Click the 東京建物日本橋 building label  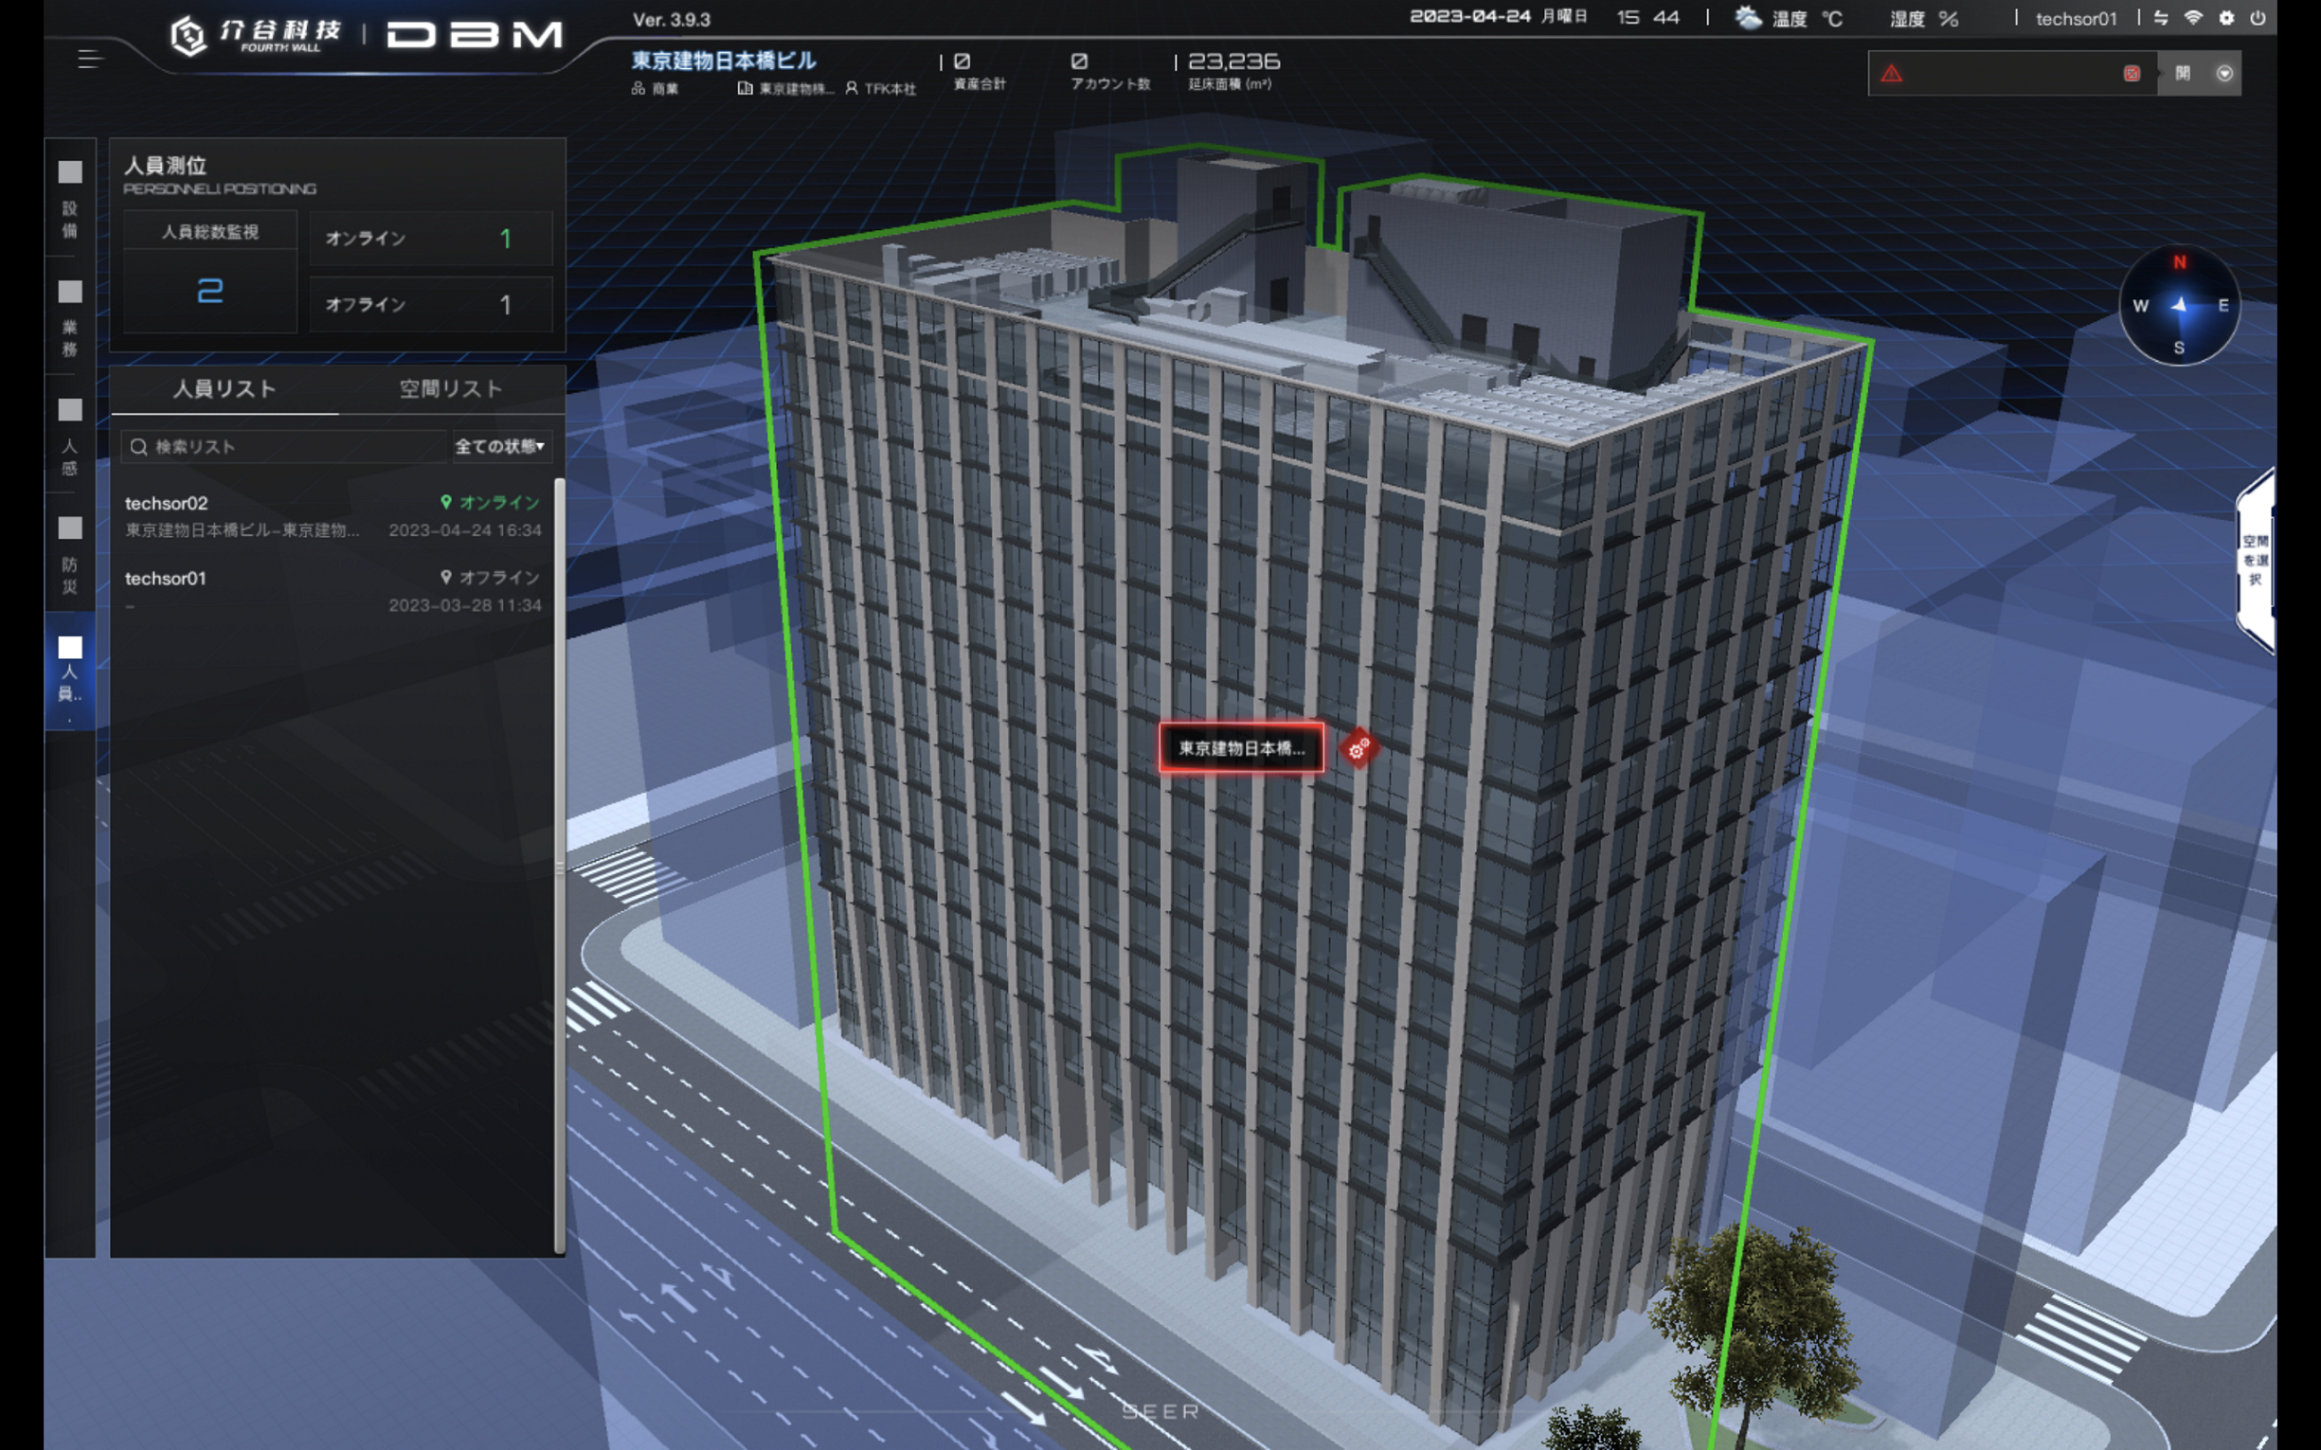click(x=1240, y=748)
